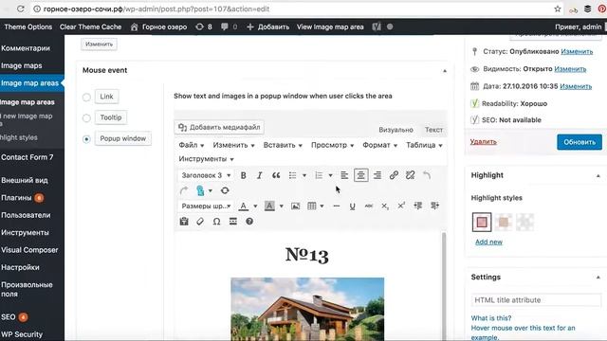Open the Просмотр editor menu
This screenshot has height=341, width=607.
point(333,145)
